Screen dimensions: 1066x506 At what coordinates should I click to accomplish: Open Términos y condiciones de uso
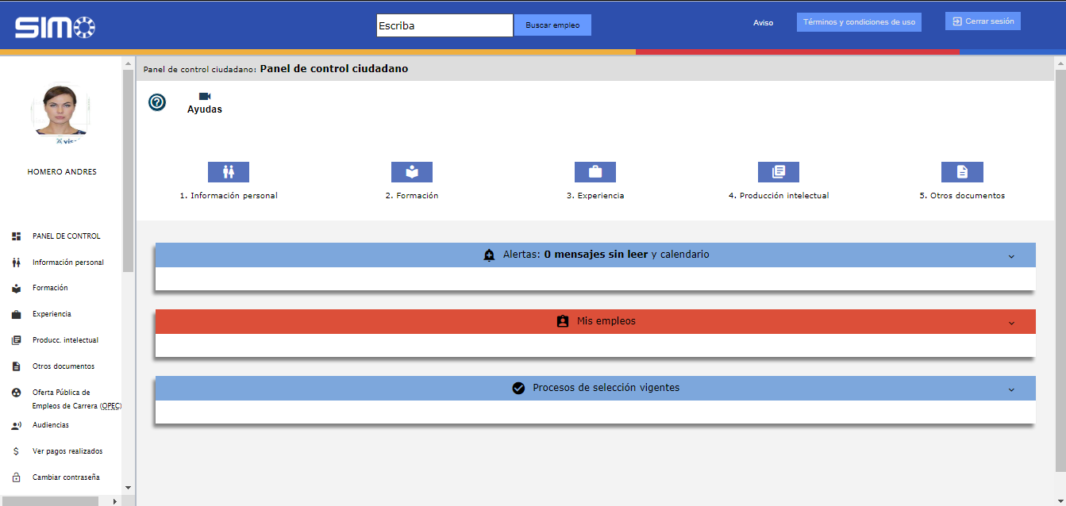859,22
